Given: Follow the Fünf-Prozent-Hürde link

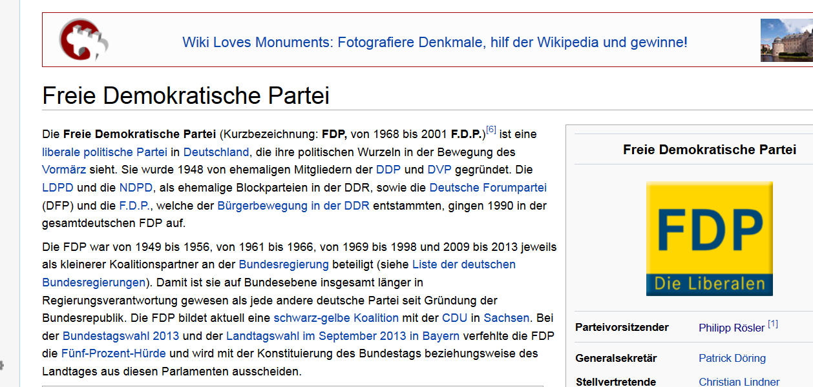Looking at the screenshot, I should pos(113,353).
